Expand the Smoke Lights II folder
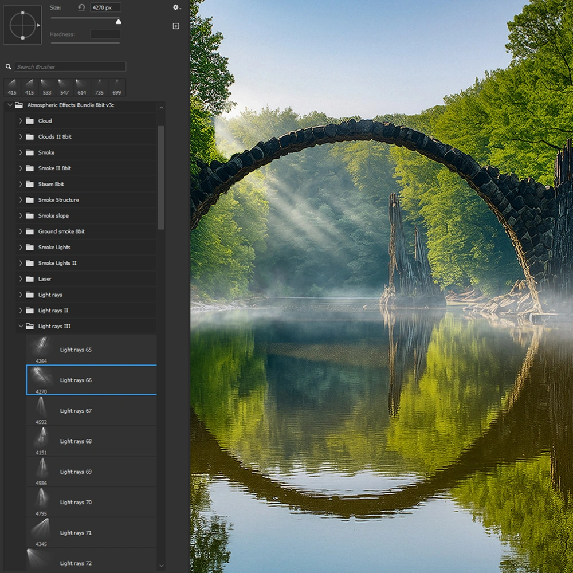 pyautogui.click(x=21, y=263)
